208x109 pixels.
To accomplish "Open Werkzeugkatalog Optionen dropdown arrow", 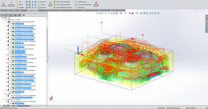I will 74,7.
